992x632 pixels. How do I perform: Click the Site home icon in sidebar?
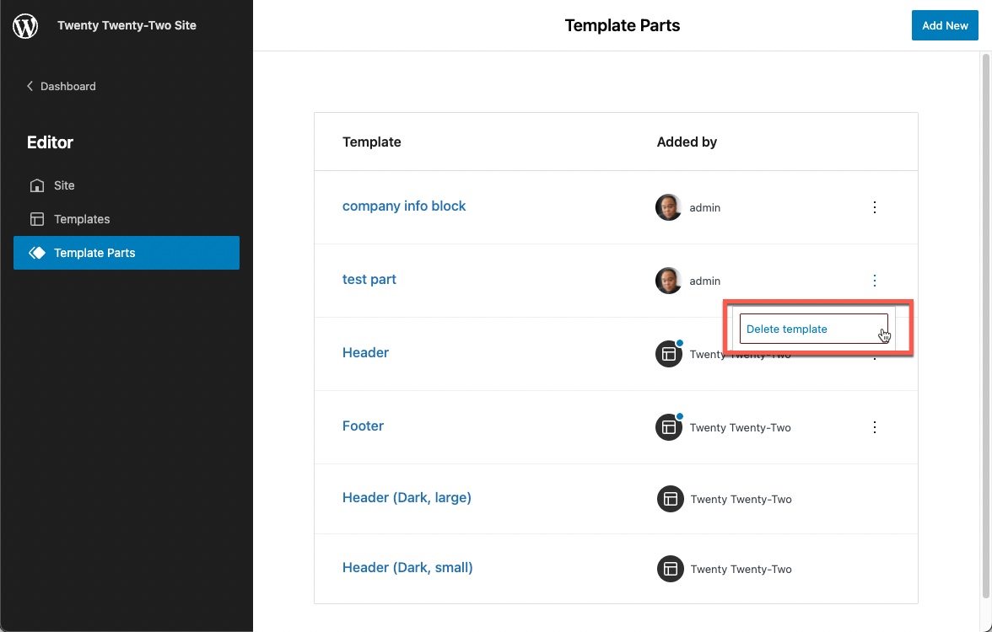(37, 185)
